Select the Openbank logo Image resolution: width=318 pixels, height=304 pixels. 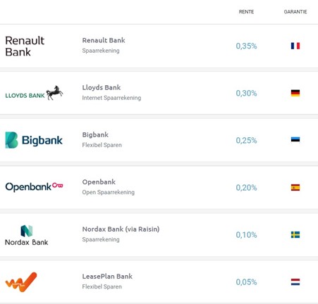coord(34,187)
